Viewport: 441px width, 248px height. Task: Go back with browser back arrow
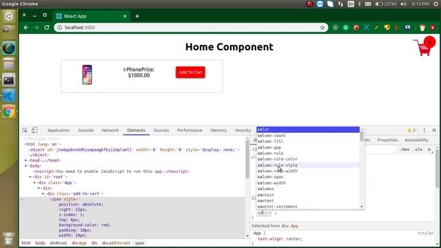coord(26,28)
